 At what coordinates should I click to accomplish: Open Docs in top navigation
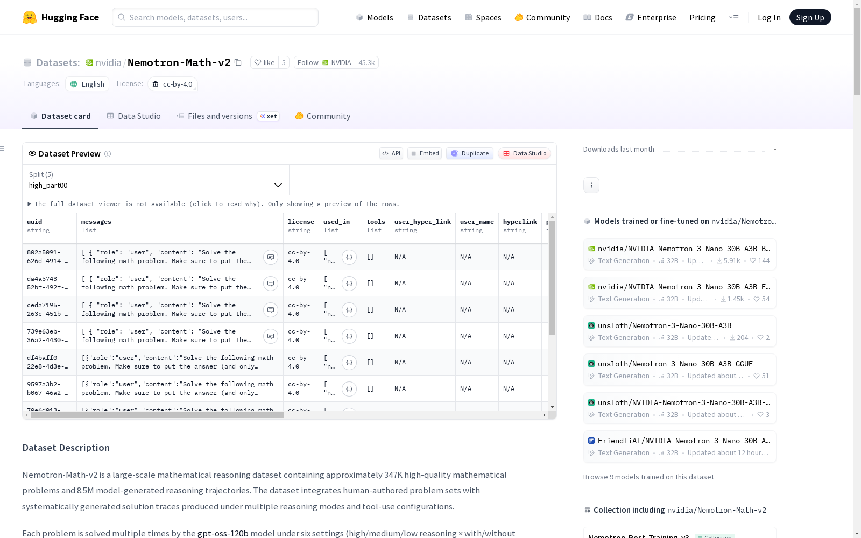(598, 17)
